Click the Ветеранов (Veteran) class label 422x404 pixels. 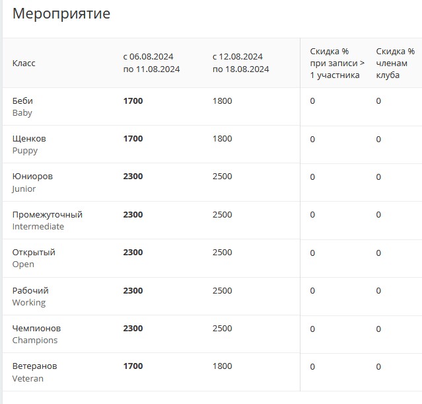point(34,372)
